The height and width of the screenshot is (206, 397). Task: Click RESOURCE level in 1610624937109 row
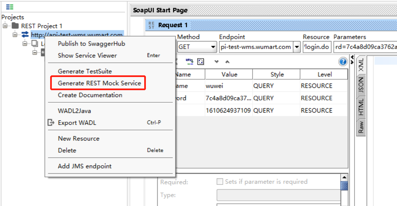(x=324, y=110)
